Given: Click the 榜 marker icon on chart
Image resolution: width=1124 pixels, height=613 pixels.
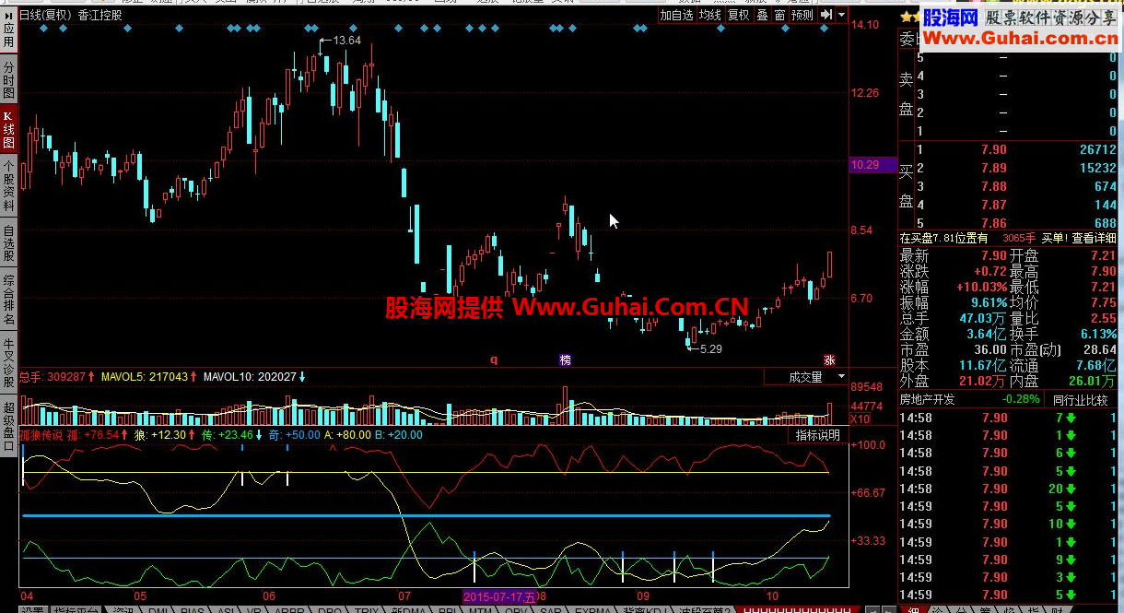Looking at the screenshot, I should [565, 360].
